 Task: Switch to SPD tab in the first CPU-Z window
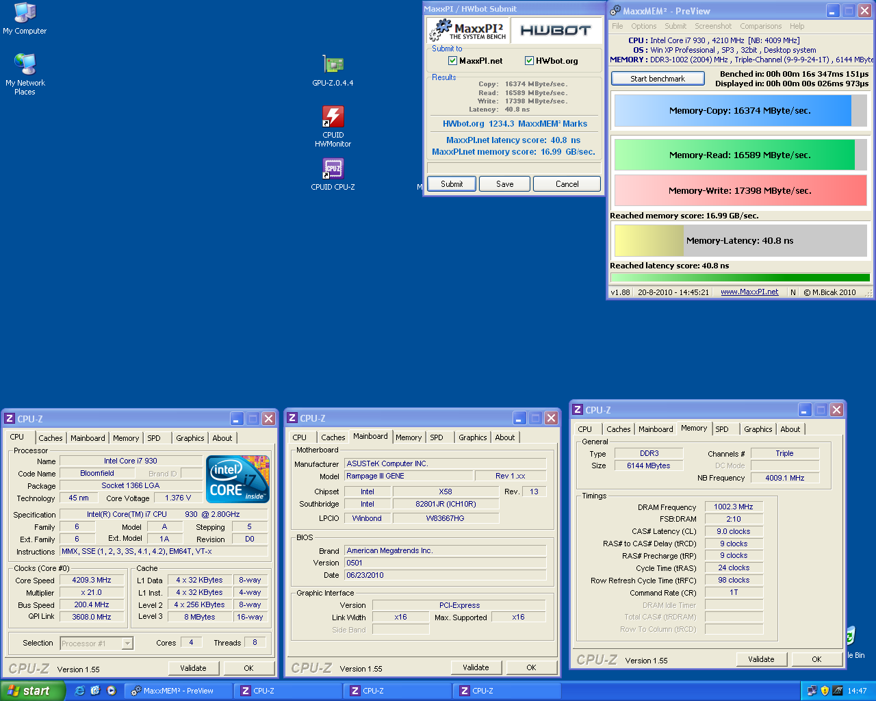point(154,438)
